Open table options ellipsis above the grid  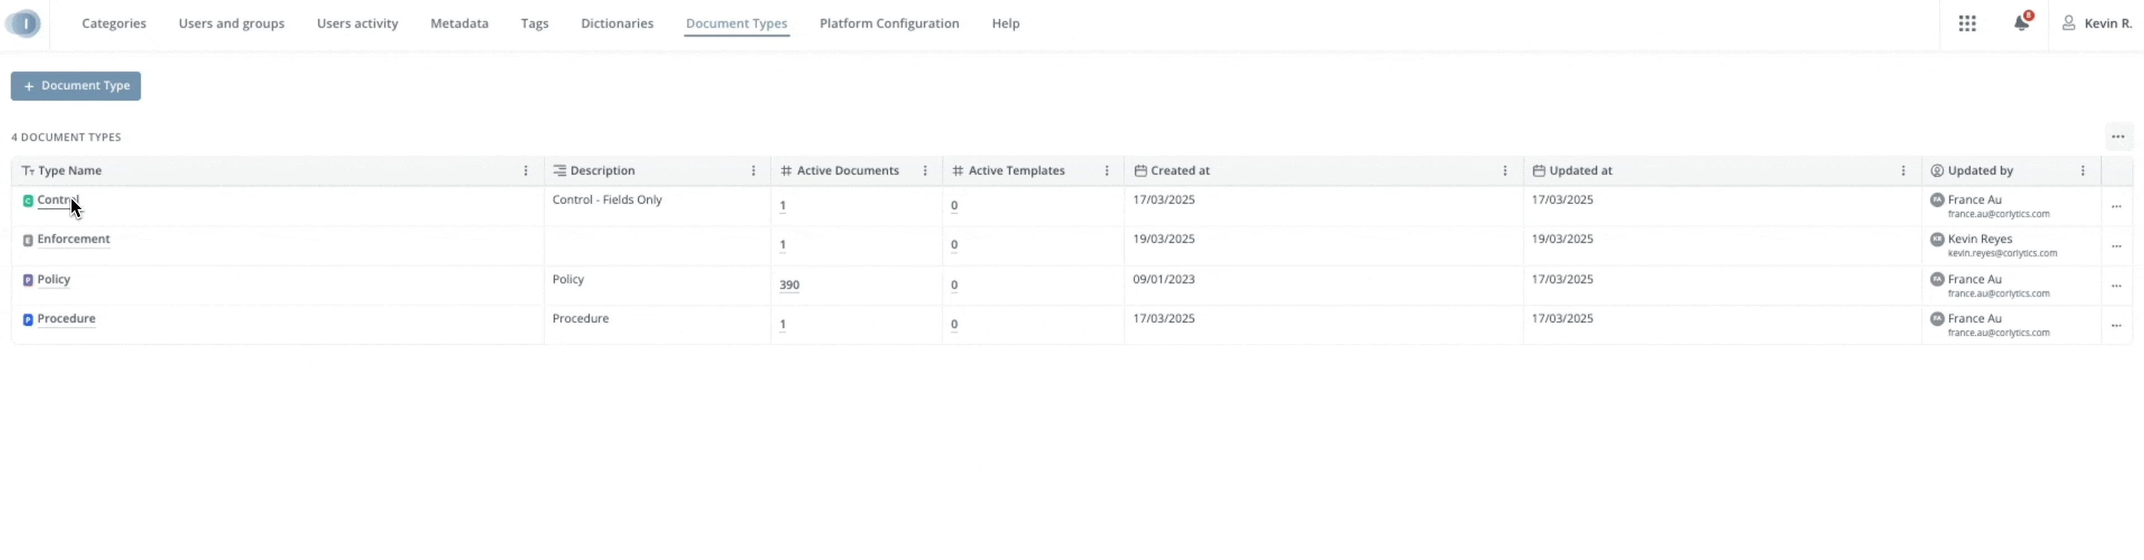click(2118, 137)
